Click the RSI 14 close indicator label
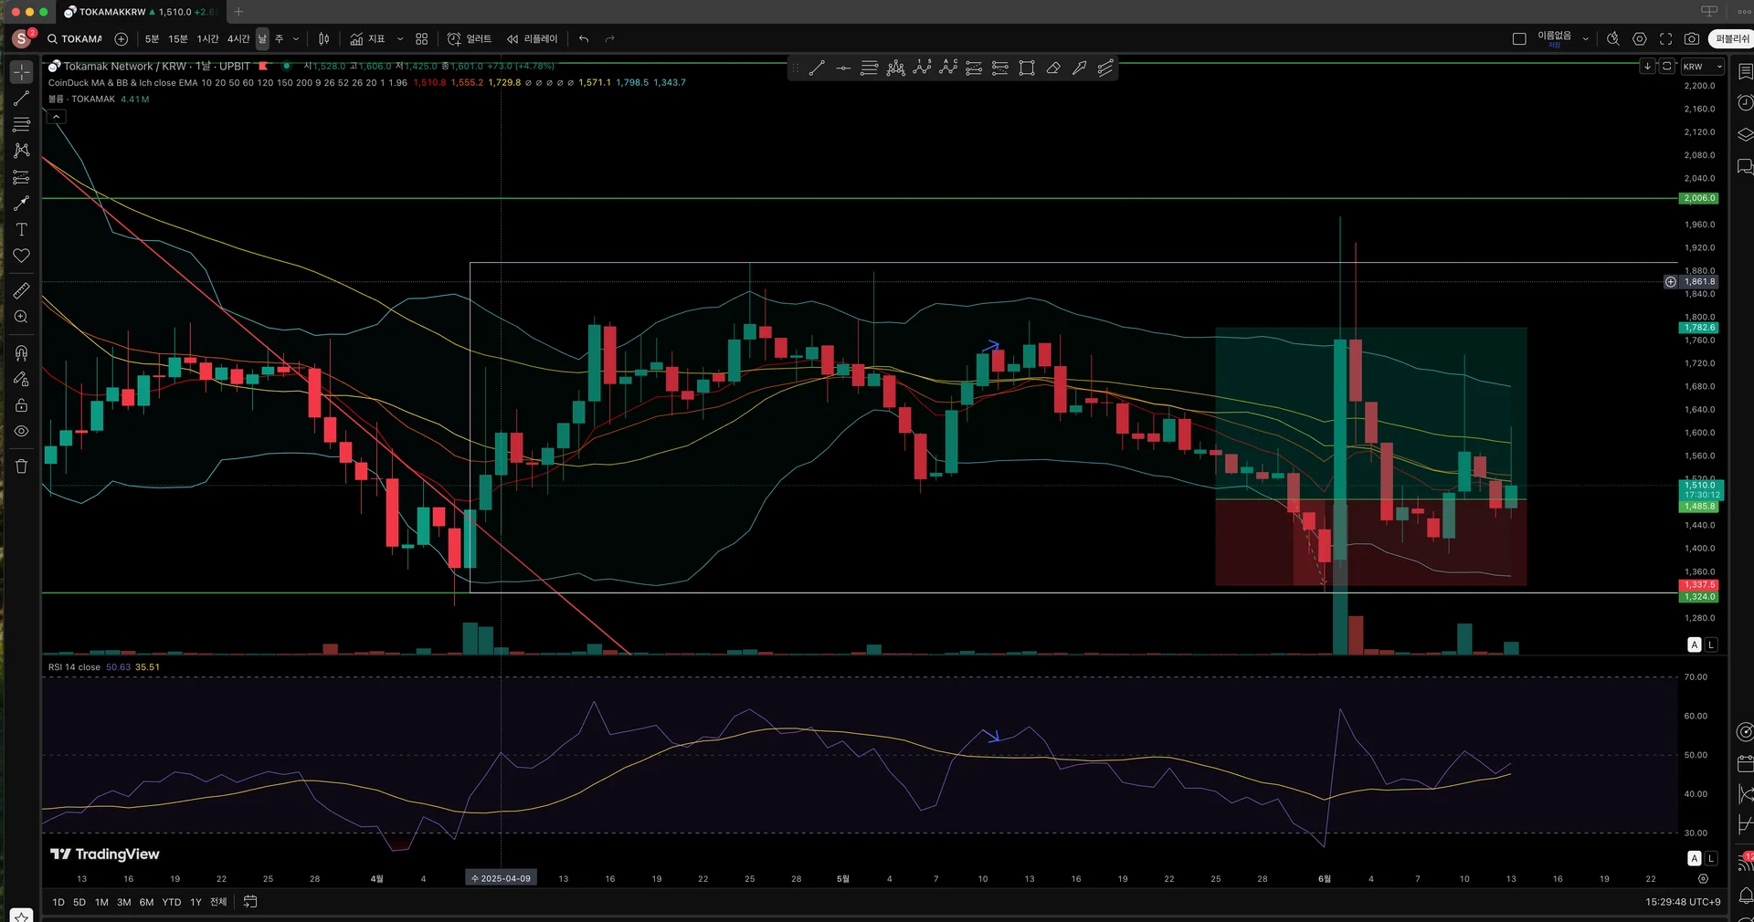This screenshot has width=1754, height=922. point(74,667)
